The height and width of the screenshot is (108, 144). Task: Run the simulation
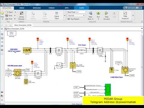(98, 14)
